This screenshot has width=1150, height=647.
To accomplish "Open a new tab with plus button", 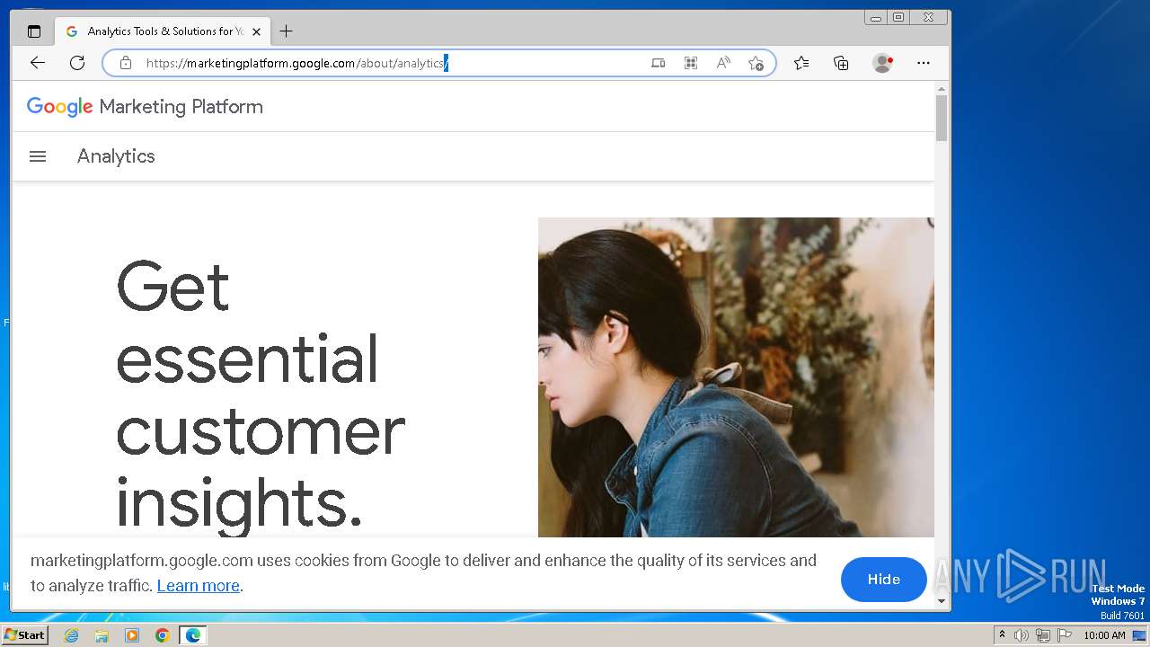I will 286,31.
